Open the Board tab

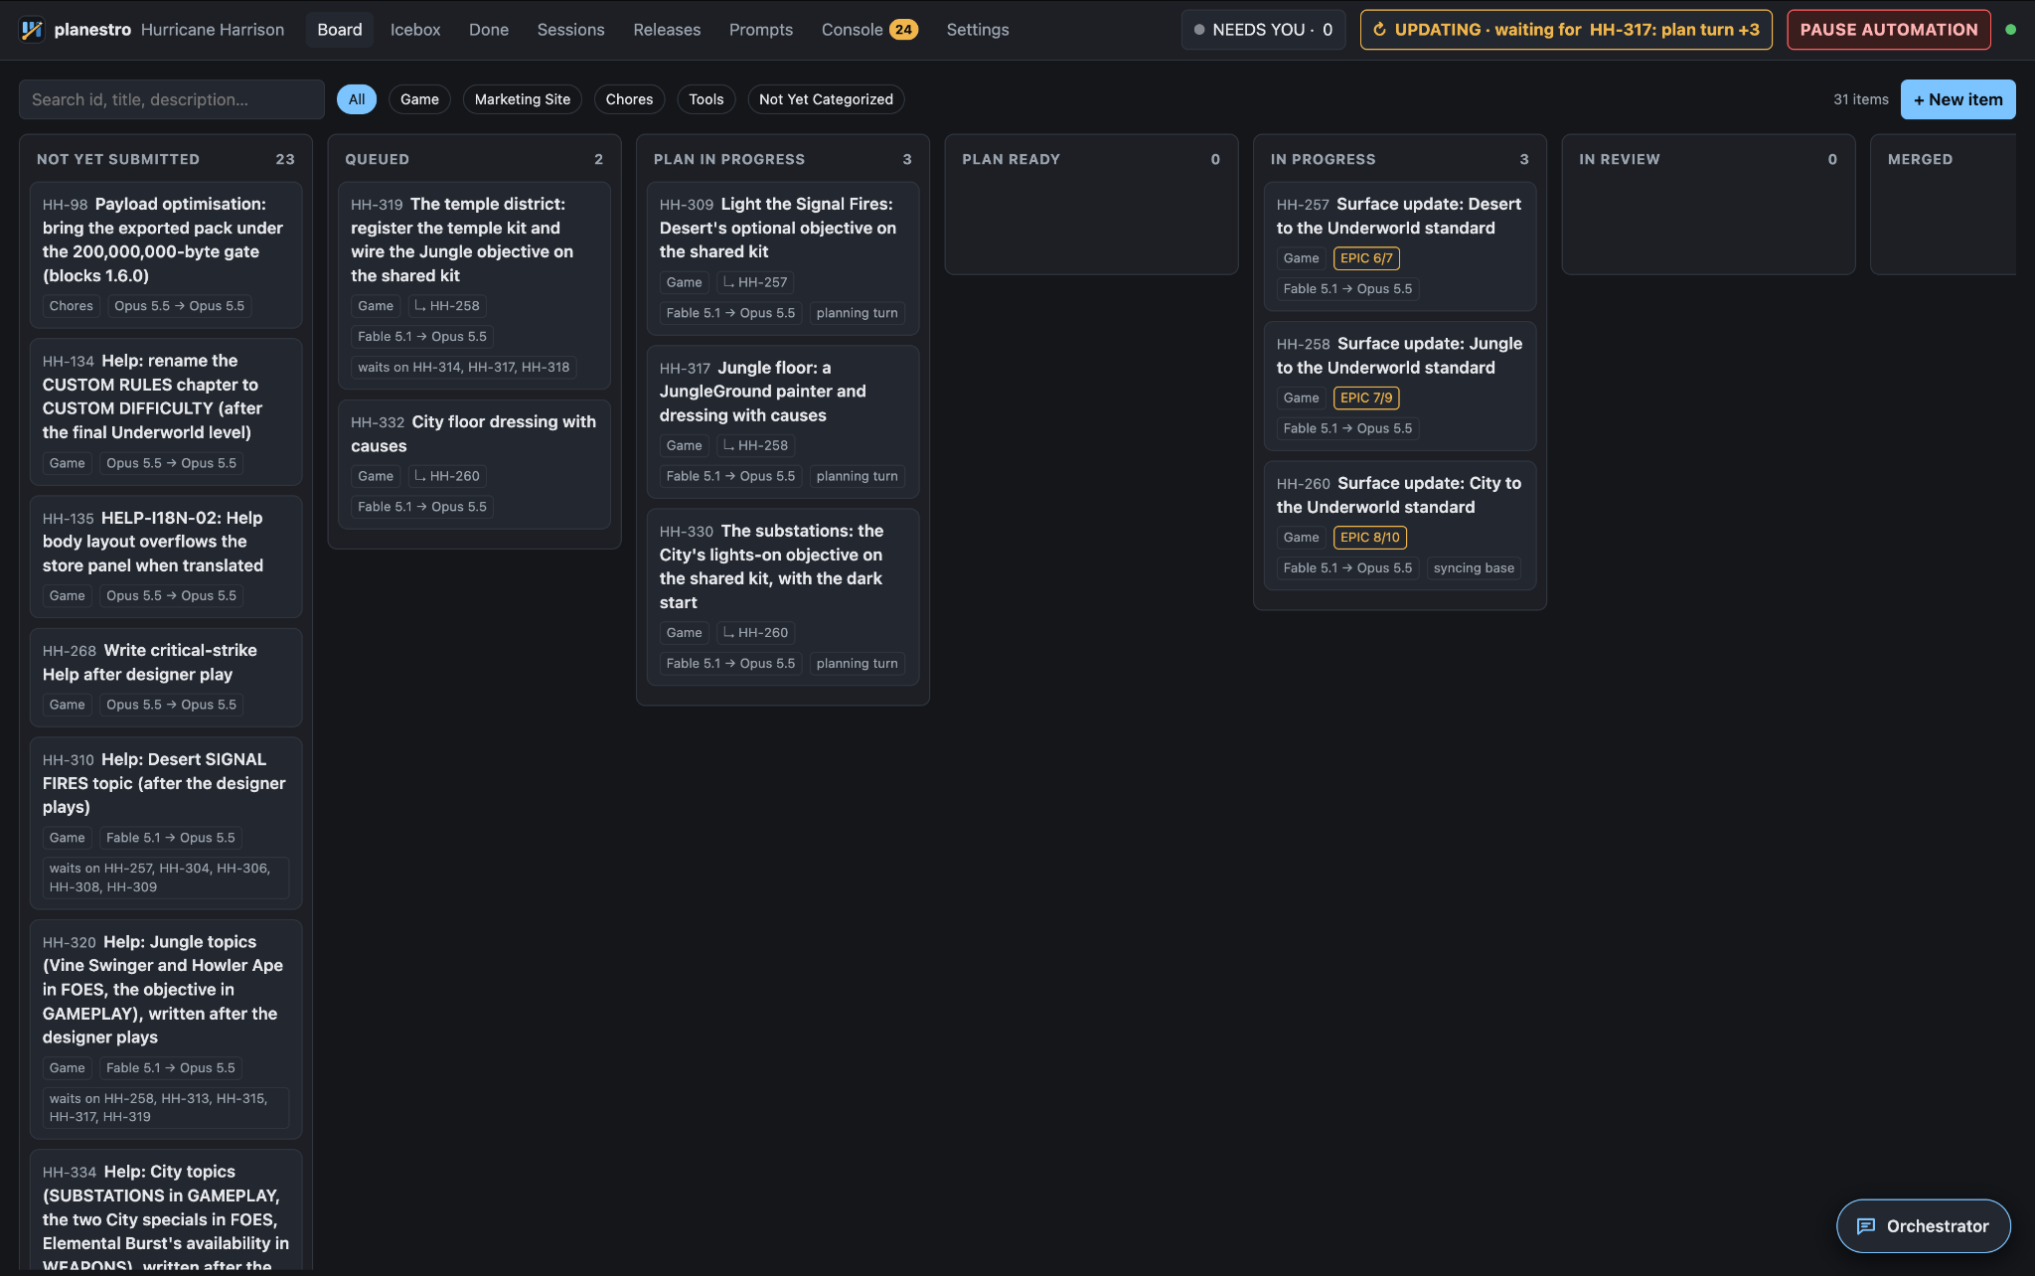[x=340, y=30]
